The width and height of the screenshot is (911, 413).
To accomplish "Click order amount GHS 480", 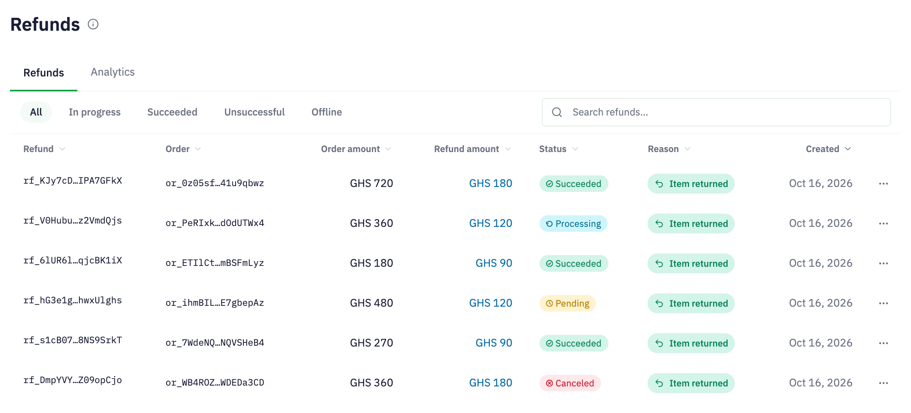I will (x=372, y=303).
